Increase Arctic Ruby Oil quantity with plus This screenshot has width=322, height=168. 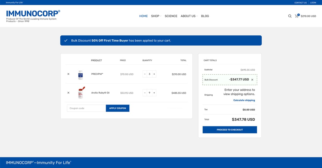(x=154, y=93)
